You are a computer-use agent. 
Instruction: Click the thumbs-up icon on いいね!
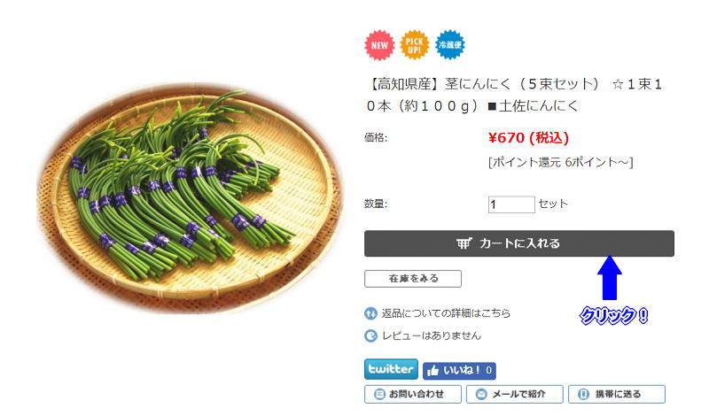(x=433, y=371)
